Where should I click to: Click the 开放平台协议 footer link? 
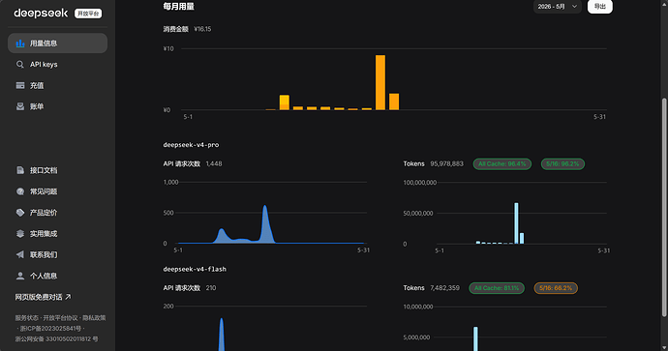60,318
